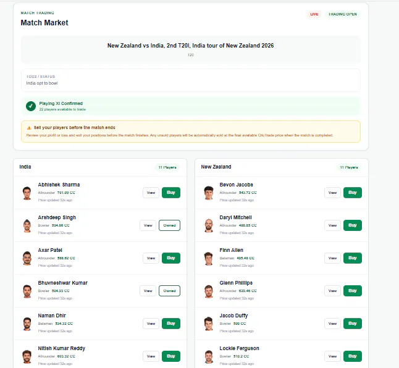399x368 pixels.
Task: Open Bhuvneshwar Kumar Owned button
Action: point(169,291)
